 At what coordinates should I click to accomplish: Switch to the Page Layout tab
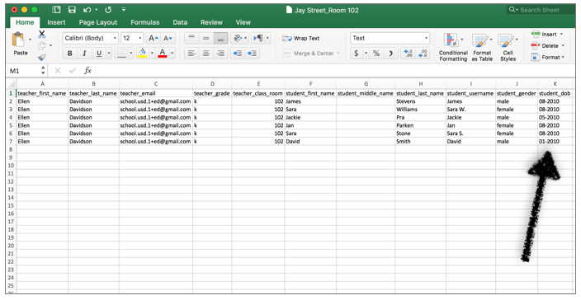click(x=98, y=22)
